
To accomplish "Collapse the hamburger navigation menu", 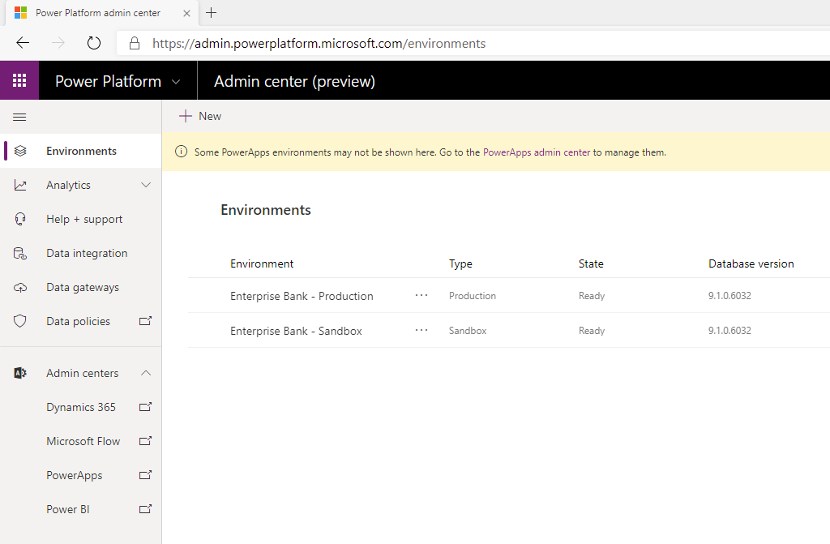I will tap(19, 117).
